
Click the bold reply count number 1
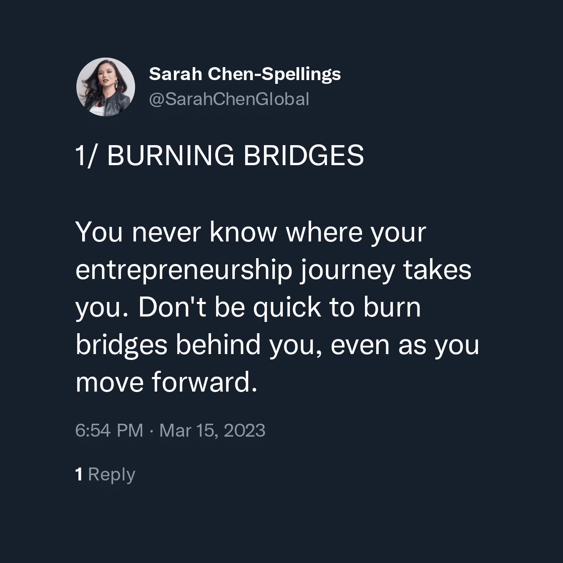(79, 474)
